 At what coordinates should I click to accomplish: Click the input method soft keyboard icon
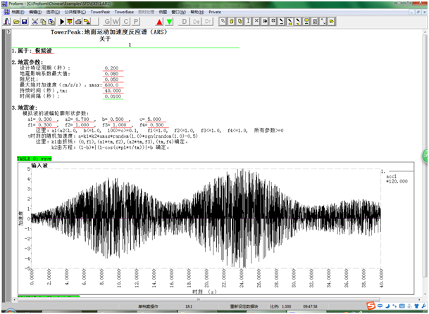pos(402,306)
